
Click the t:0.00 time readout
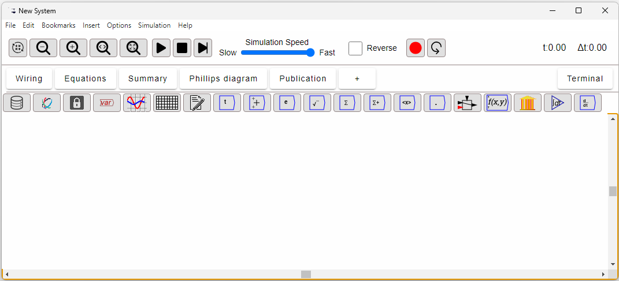click(554, 48)
